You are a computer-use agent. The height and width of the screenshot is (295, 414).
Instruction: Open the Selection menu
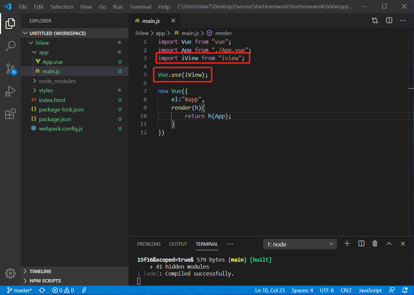[61, 7]
